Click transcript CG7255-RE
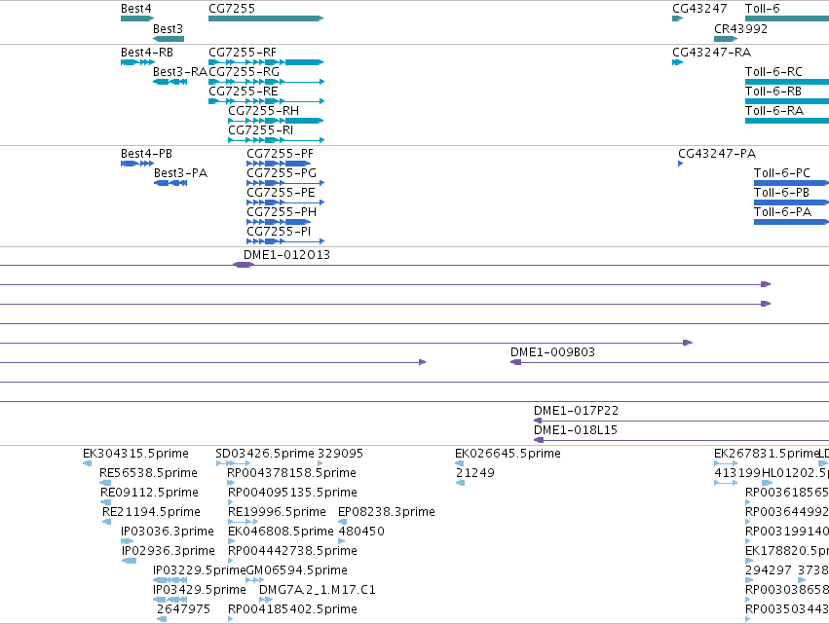The height and width of the screenshot is (624, 829). pyautogui.click(x=267, y=101)
